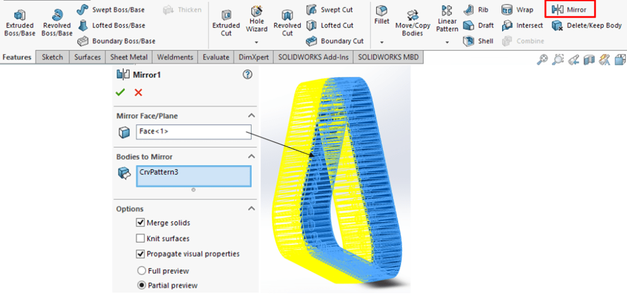Enable the Knit surfaces option
The width and height of the screenshot is (627, 295).
(x=140, y=239)
